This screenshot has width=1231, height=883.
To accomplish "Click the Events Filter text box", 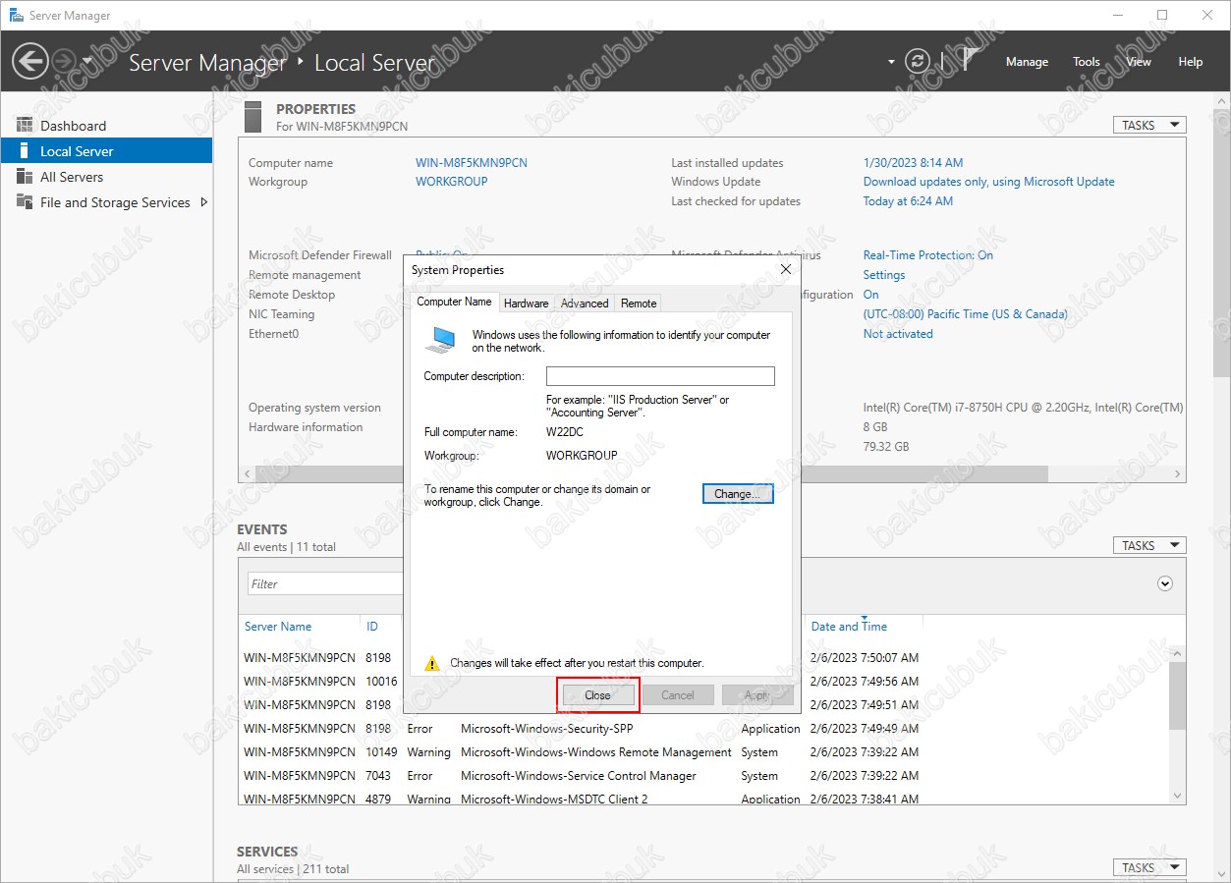I will pos(326,583).
